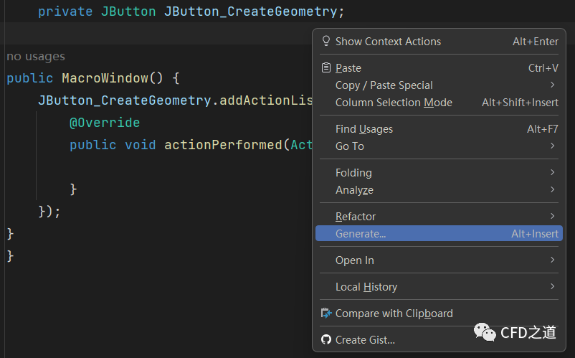Expand the Open In submenu arrow

click(x=553, y=260)
